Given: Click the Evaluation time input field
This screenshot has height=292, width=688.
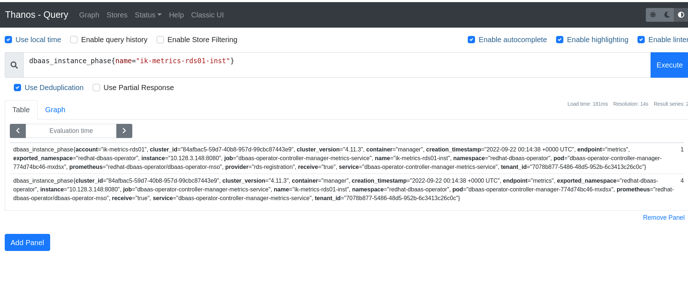Looking at the screenshot, I should pyautogui.click(x=71, y=131).
